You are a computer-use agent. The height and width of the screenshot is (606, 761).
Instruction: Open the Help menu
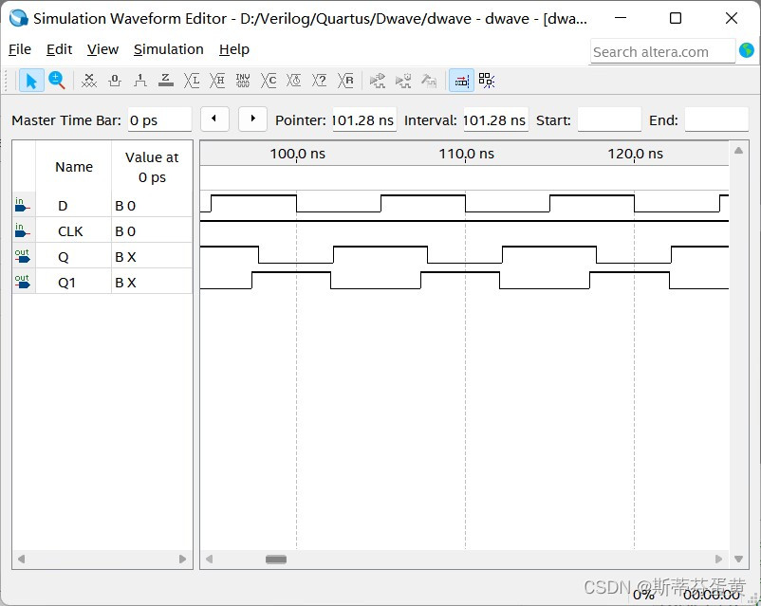tap(234, 49)
